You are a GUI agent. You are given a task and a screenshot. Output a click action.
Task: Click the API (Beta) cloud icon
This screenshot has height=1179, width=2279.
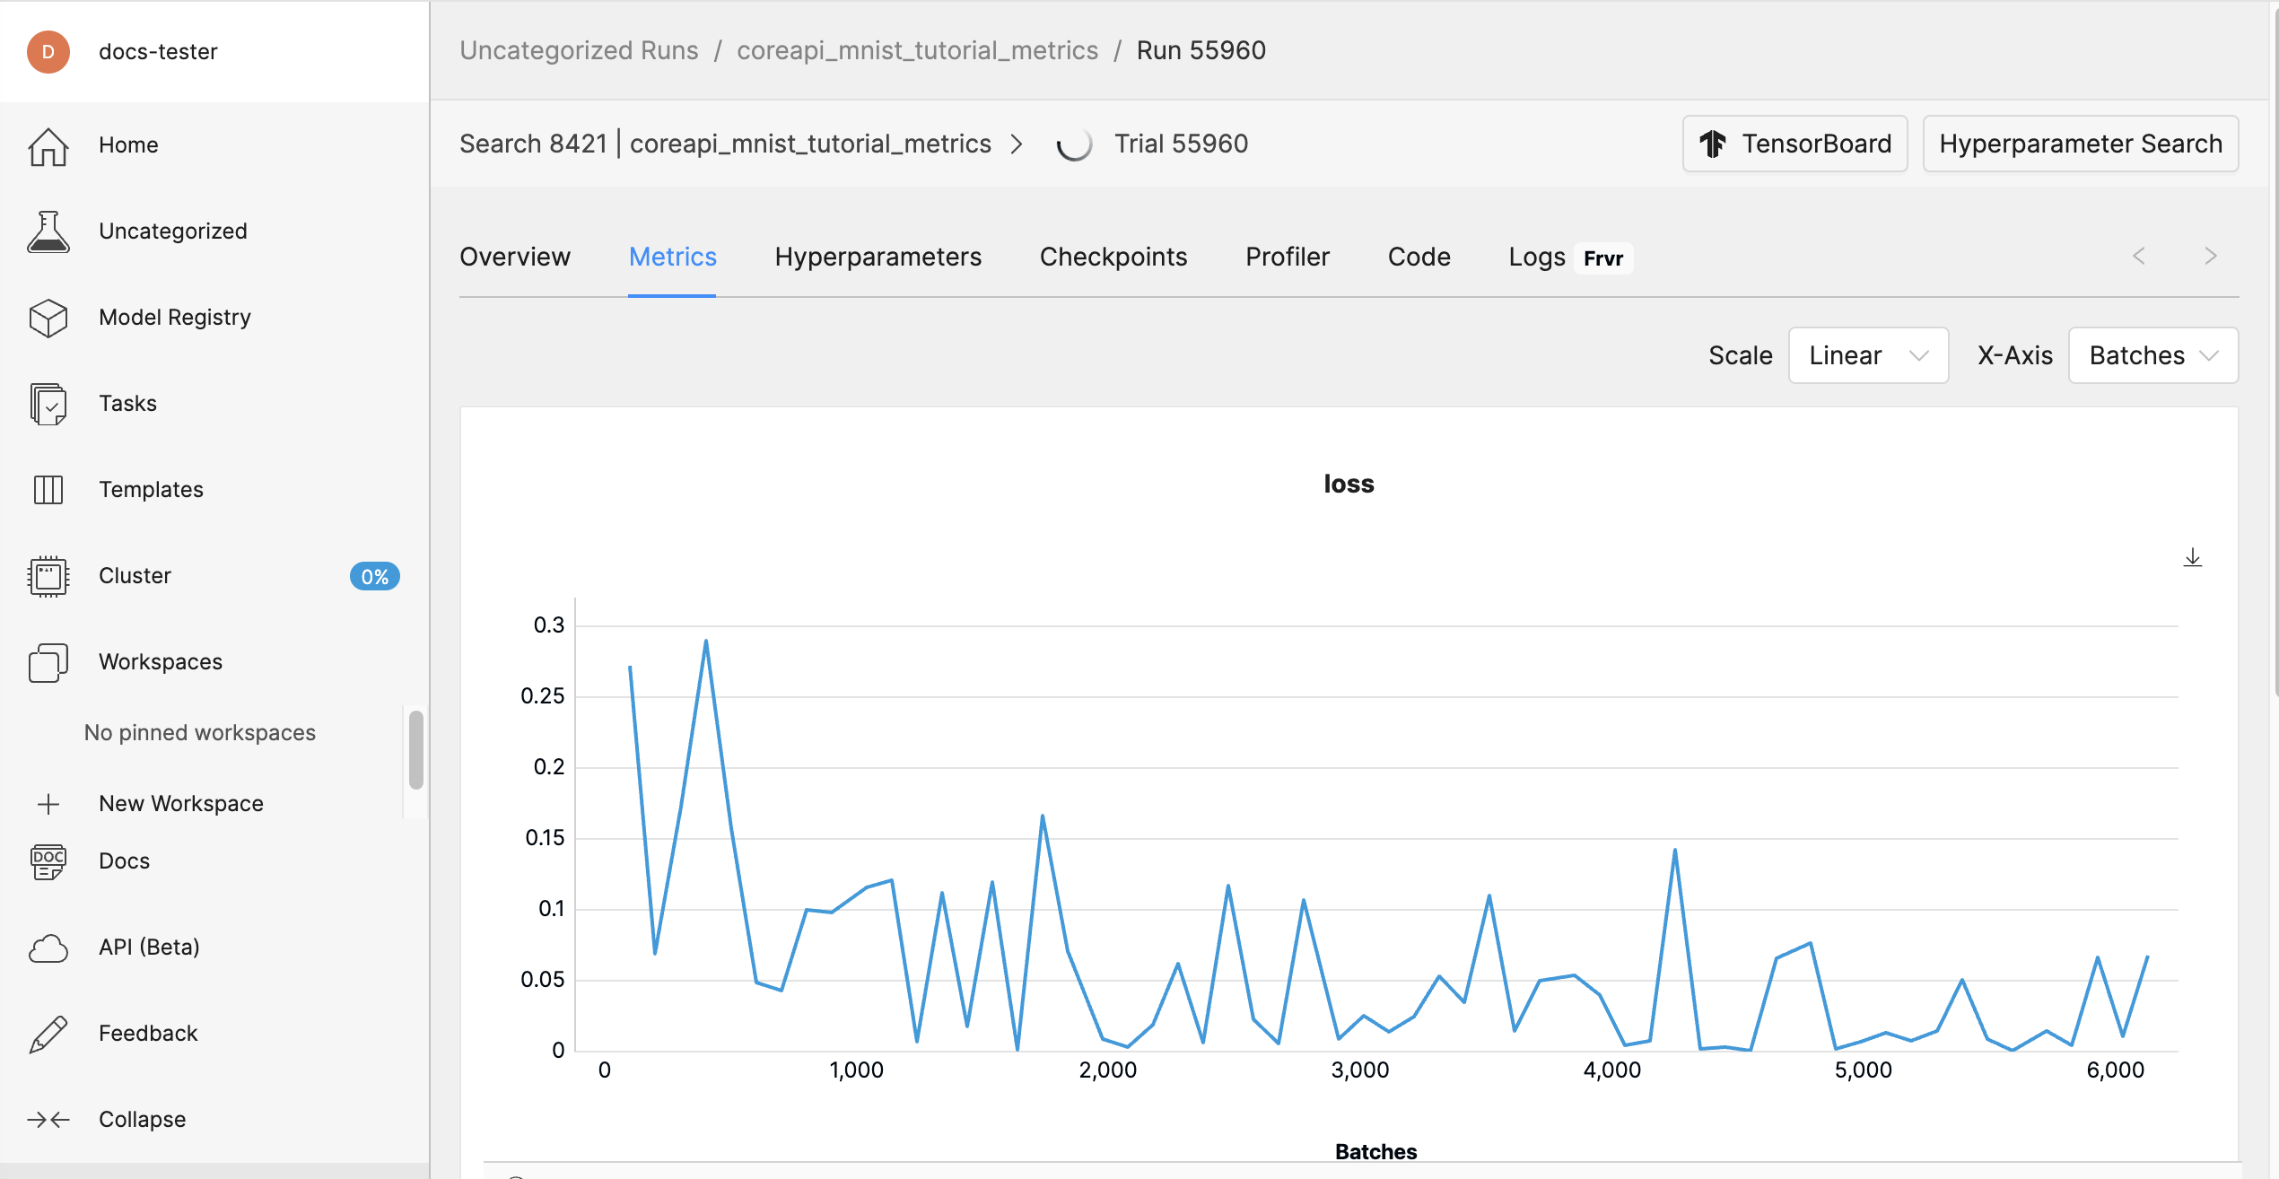pyautogui.click(x=48, y=948)
